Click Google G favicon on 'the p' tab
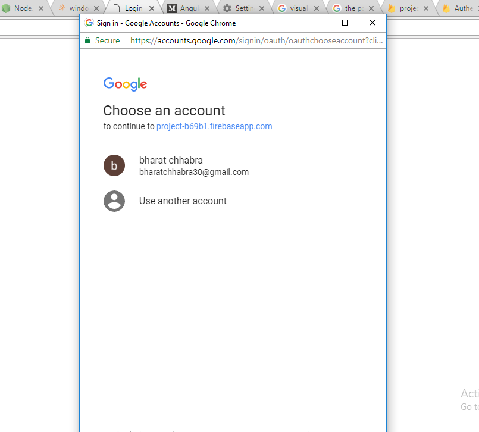 point(337,8)
